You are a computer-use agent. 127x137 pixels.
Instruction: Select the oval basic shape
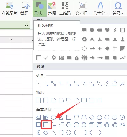click(x=53, y=117)
